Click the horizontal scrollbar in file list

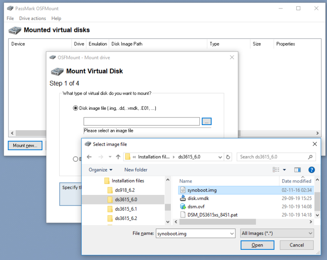[217, 222]
